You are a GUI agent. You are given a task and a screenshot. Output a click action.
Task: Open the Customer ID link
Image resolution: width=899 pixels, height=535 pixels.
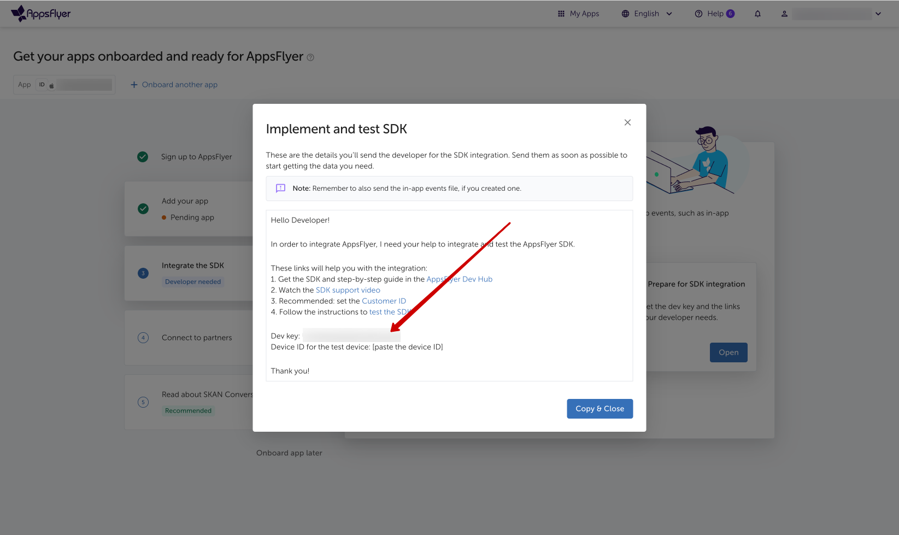[384, 301]
